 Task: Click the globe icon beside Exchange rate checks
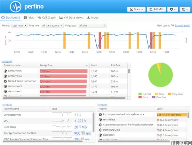(x=100, y=114)
